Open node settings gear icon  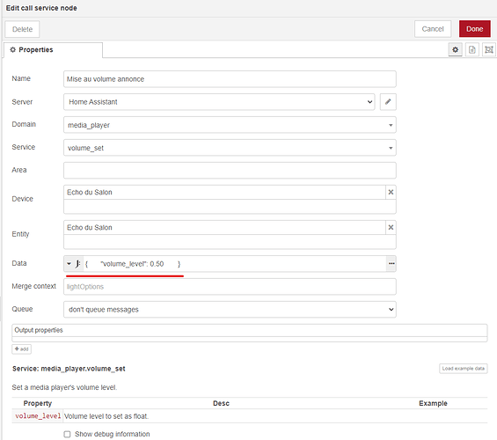[455, 50]
